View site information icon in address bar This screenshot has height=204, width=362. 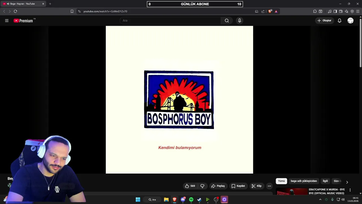(79, 11)
